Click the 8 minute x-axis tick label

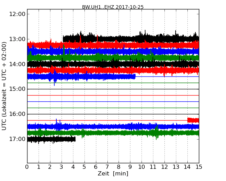pyautogui.click(x=119, y=167)
